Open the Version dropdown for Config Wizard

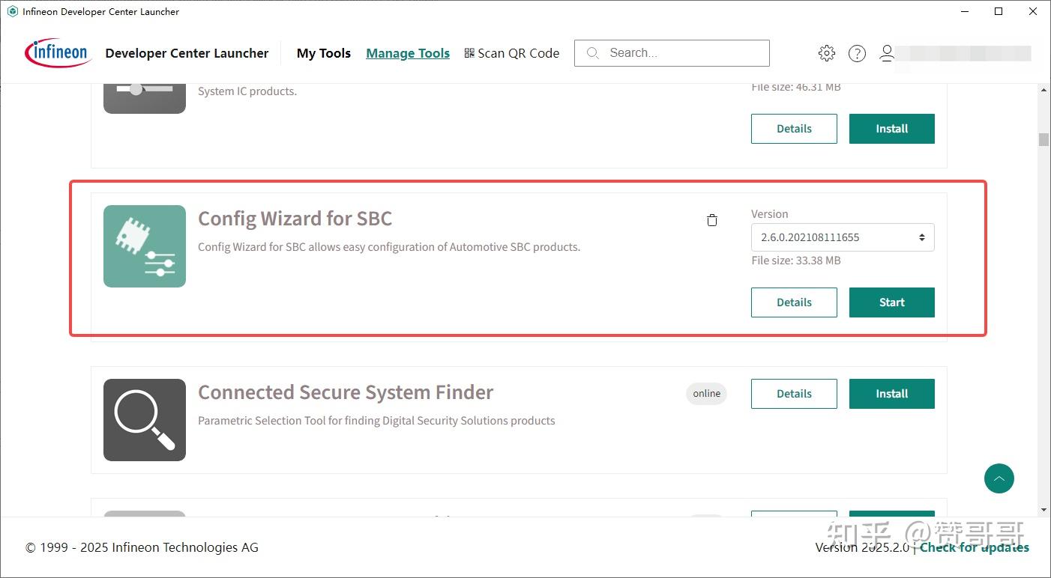point(843,237)
